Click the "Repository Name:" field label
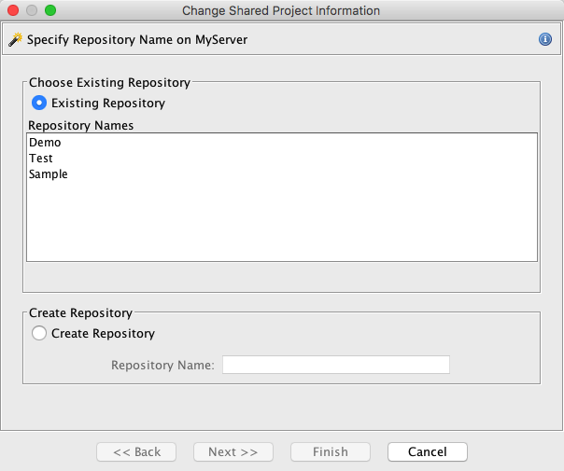The height and width of the screenshot is (471, 564). (x=162, y=365)
